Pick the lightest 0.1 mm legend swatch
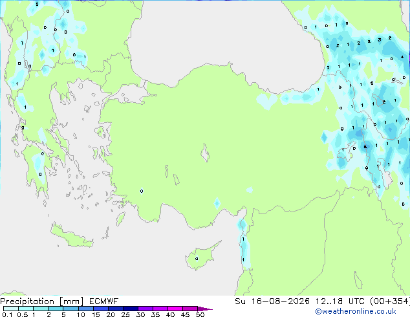 coord(11,309)
